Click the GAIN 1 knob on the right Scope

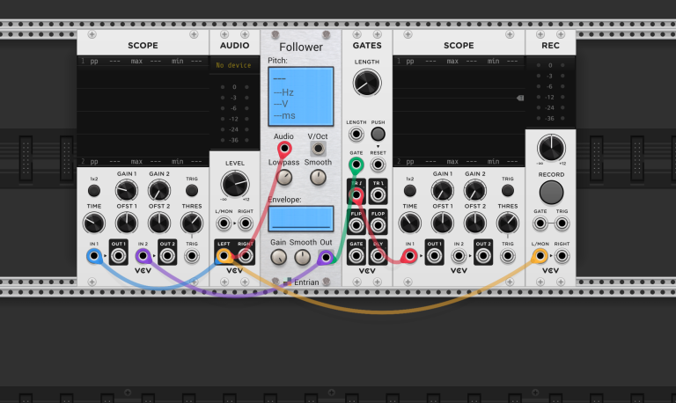[x=443, y=191]
